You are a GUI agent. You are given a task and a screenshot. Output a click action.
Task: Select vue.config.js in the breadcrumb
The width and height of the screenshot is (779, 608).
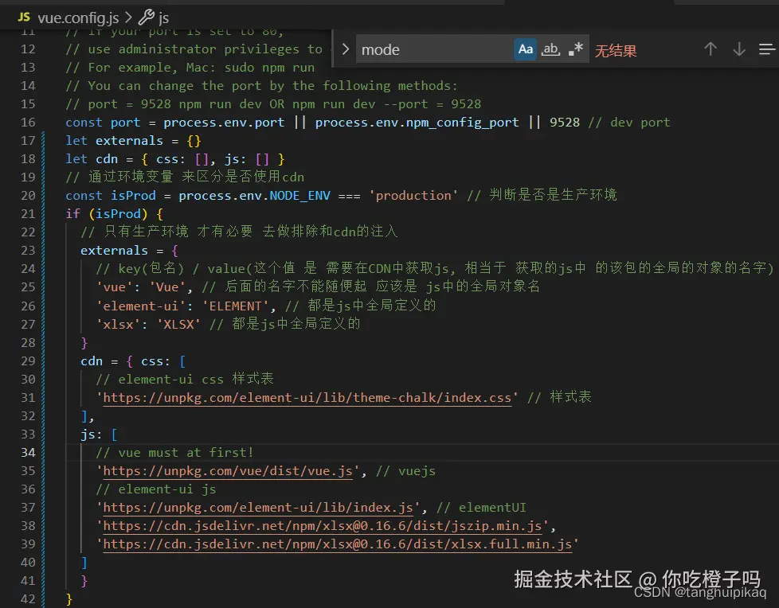pos(78,18)
